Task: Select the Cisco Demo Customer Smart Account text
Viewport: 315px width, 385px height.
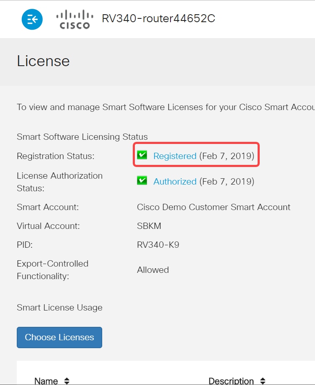Action: click(214, 207)
